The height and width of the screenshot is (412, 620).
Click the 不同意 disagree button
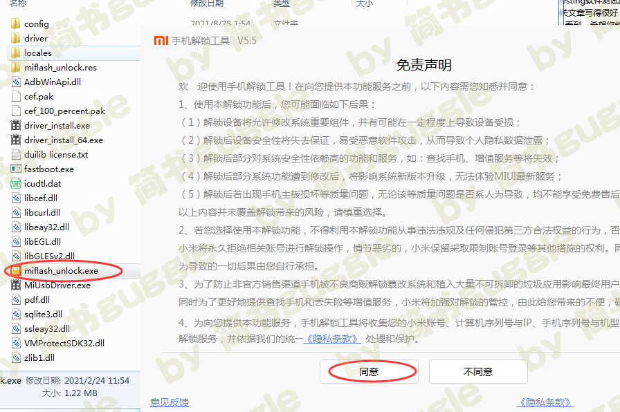pos(478,371)
